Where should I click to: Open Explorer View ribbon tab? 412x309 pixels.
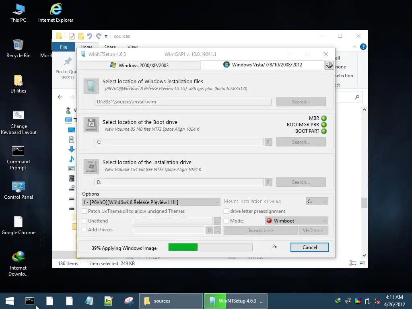[x=132, y=47]
